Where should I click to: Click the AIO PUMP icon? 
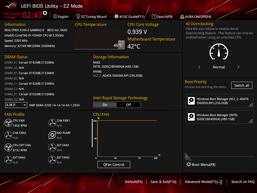click(x=52, y=135)
